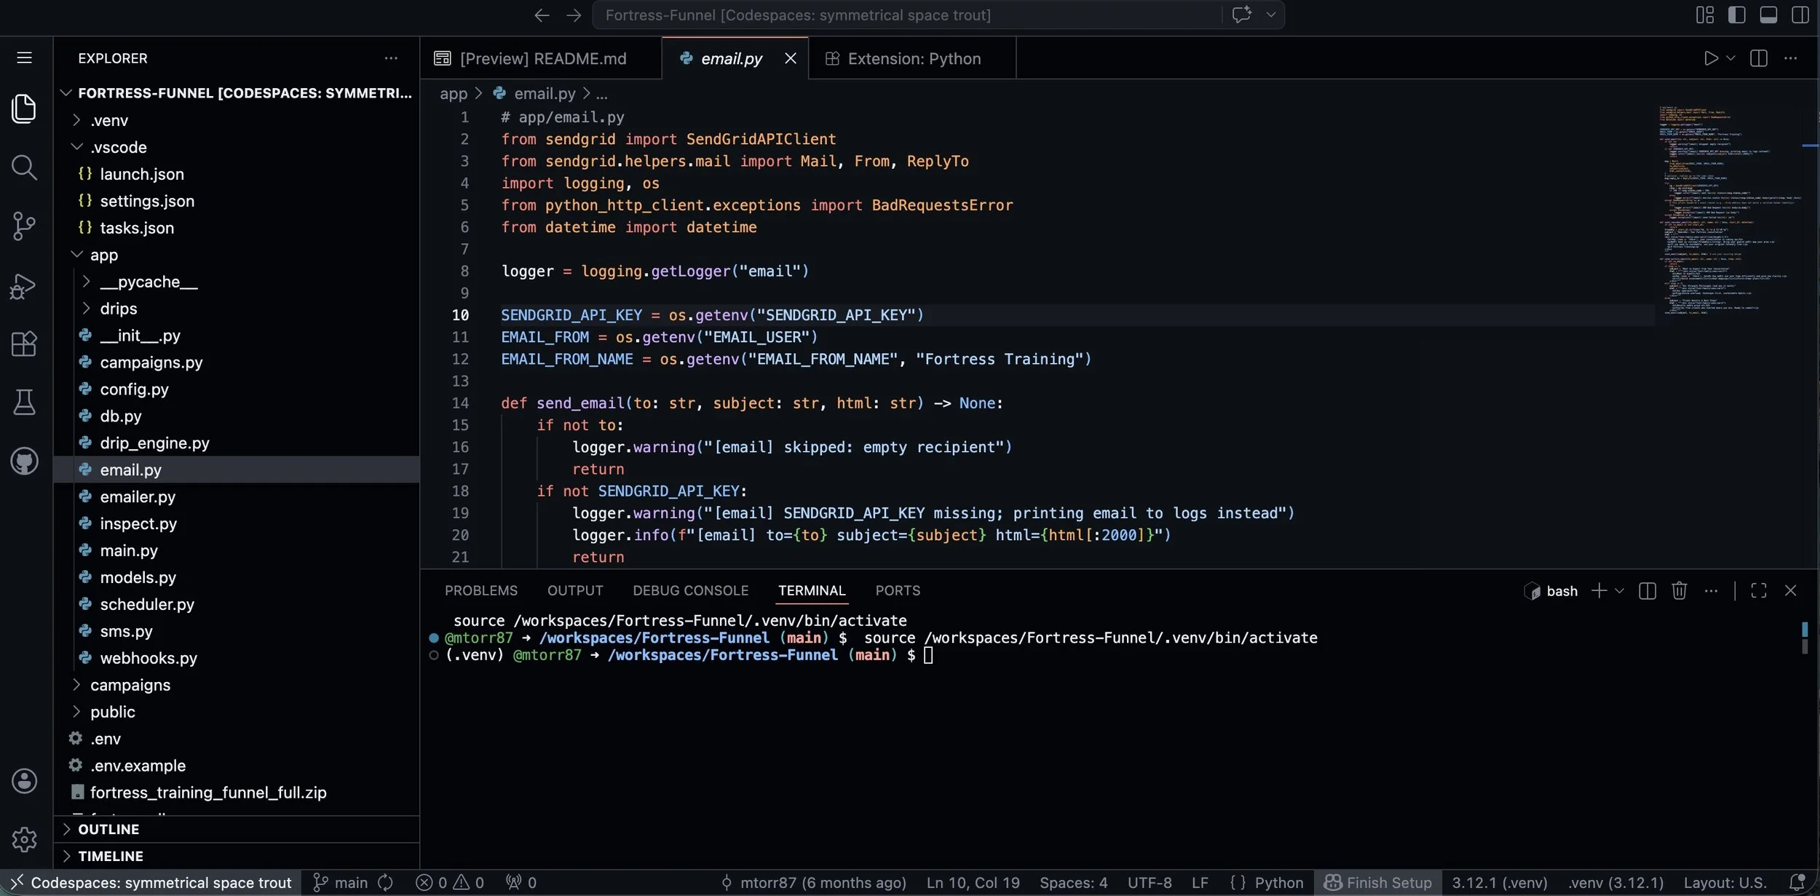This screenshot has width=1820, height=896.
Task: Click Finish Setup in the status bar
Action: (x=1377, y=882)
